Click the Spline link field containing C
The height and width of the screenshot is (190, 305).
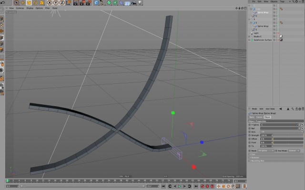(279, 125)
